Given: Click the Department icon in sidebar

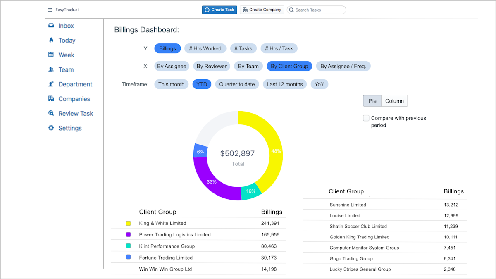Looking at the screenshot, I should [51, 84].
